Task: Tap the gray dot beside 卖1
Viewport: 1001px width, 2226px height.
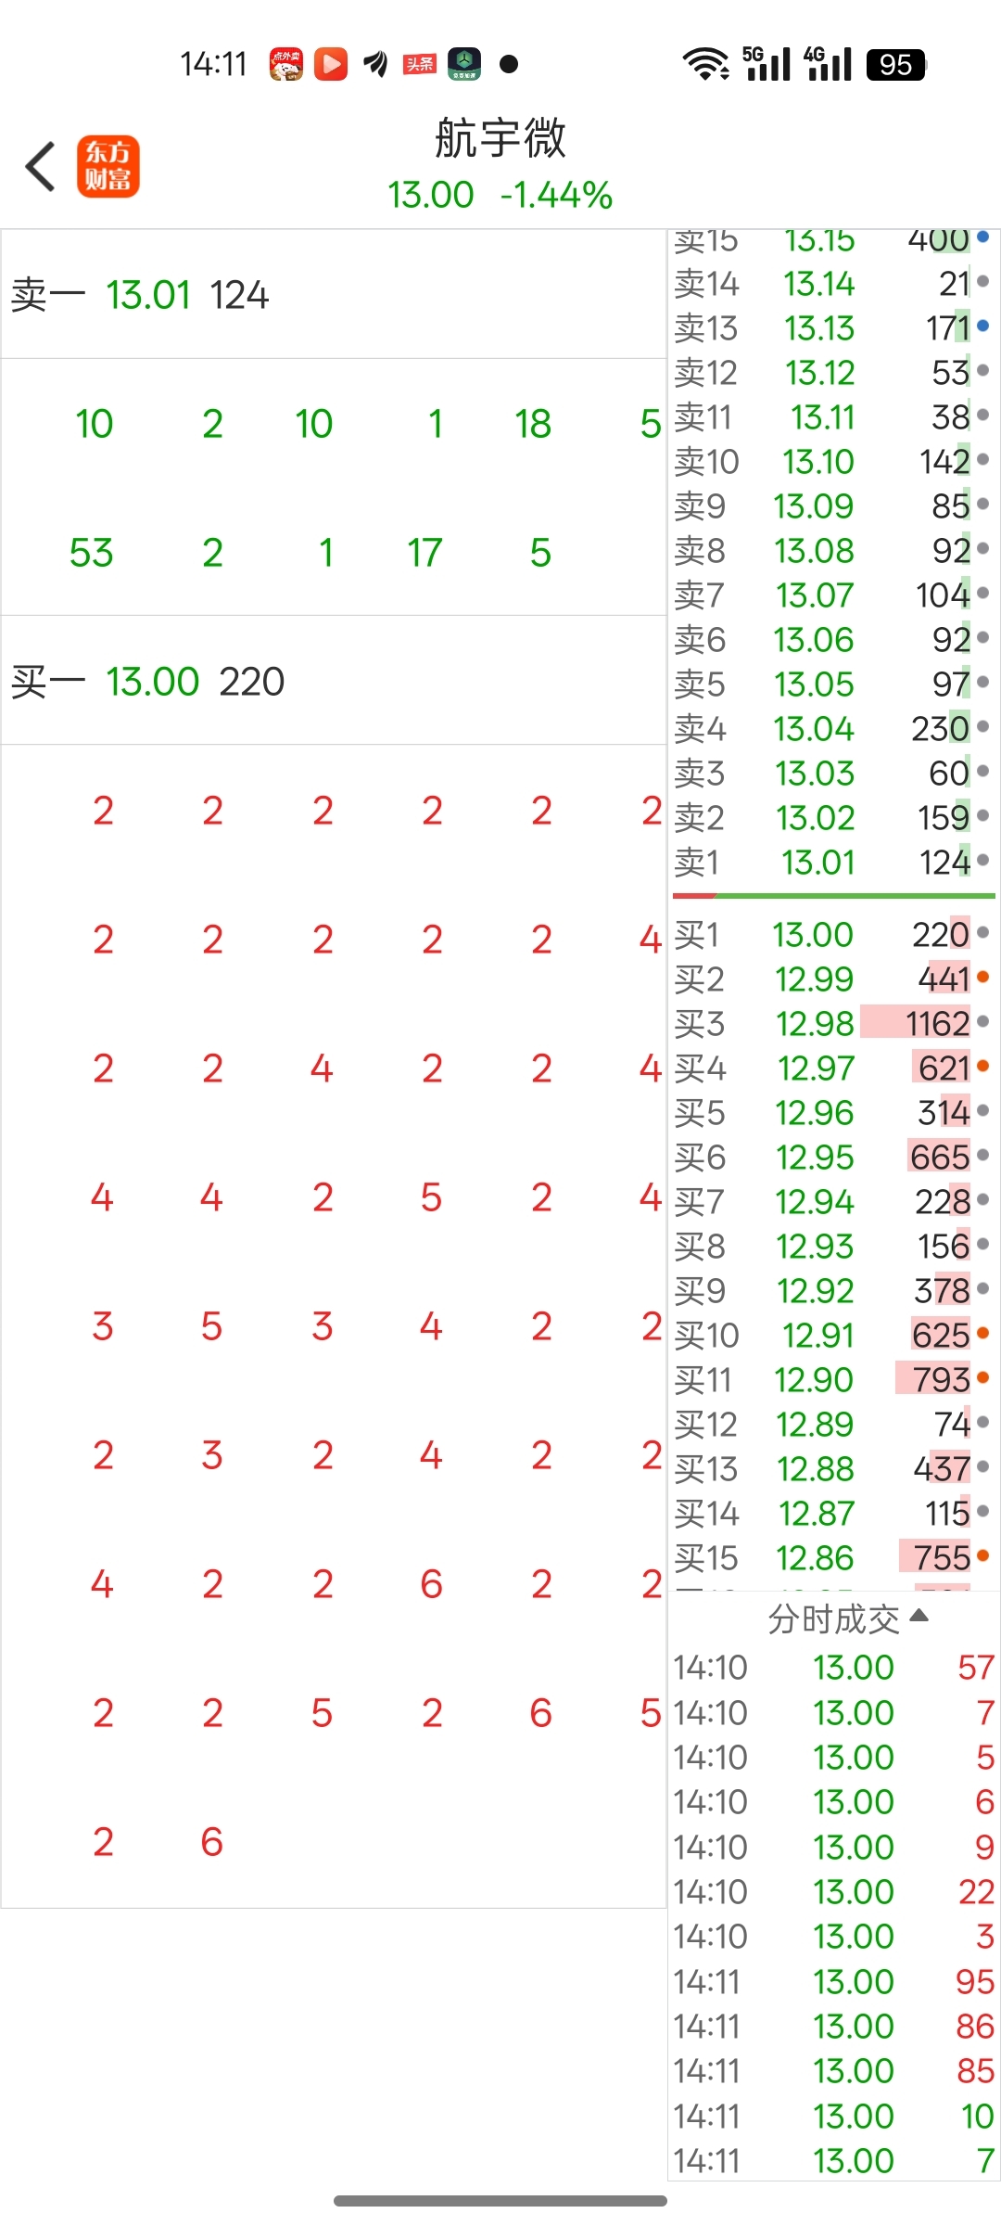Action: pos(982,861)
